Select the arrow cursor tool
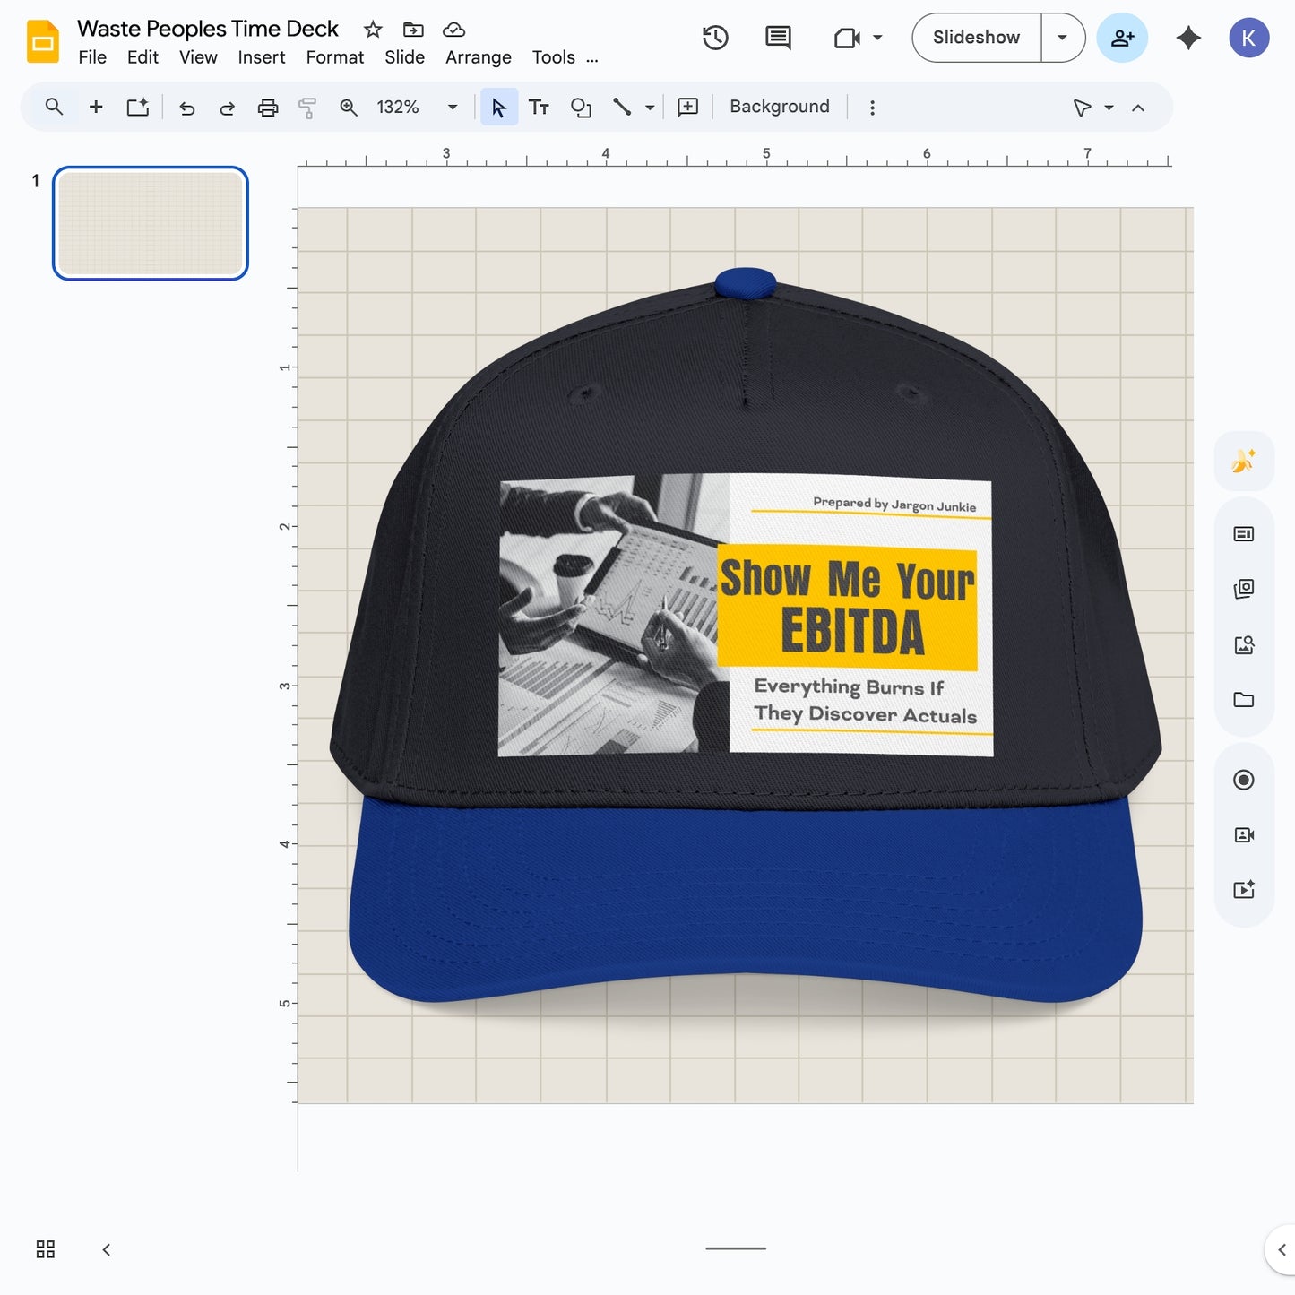The image size is (1295, 1295). tap(499, 108)
